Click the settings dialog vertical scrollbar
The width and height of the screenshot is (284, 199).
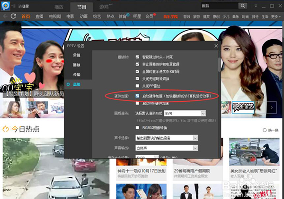click(x=218, y=64)
